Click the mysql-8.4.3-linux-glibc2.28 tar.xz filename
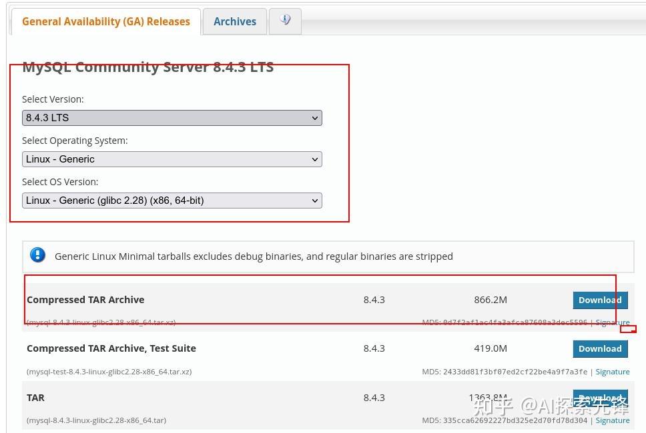Viewport: 646px width, 433px height. tap(100, 322)
